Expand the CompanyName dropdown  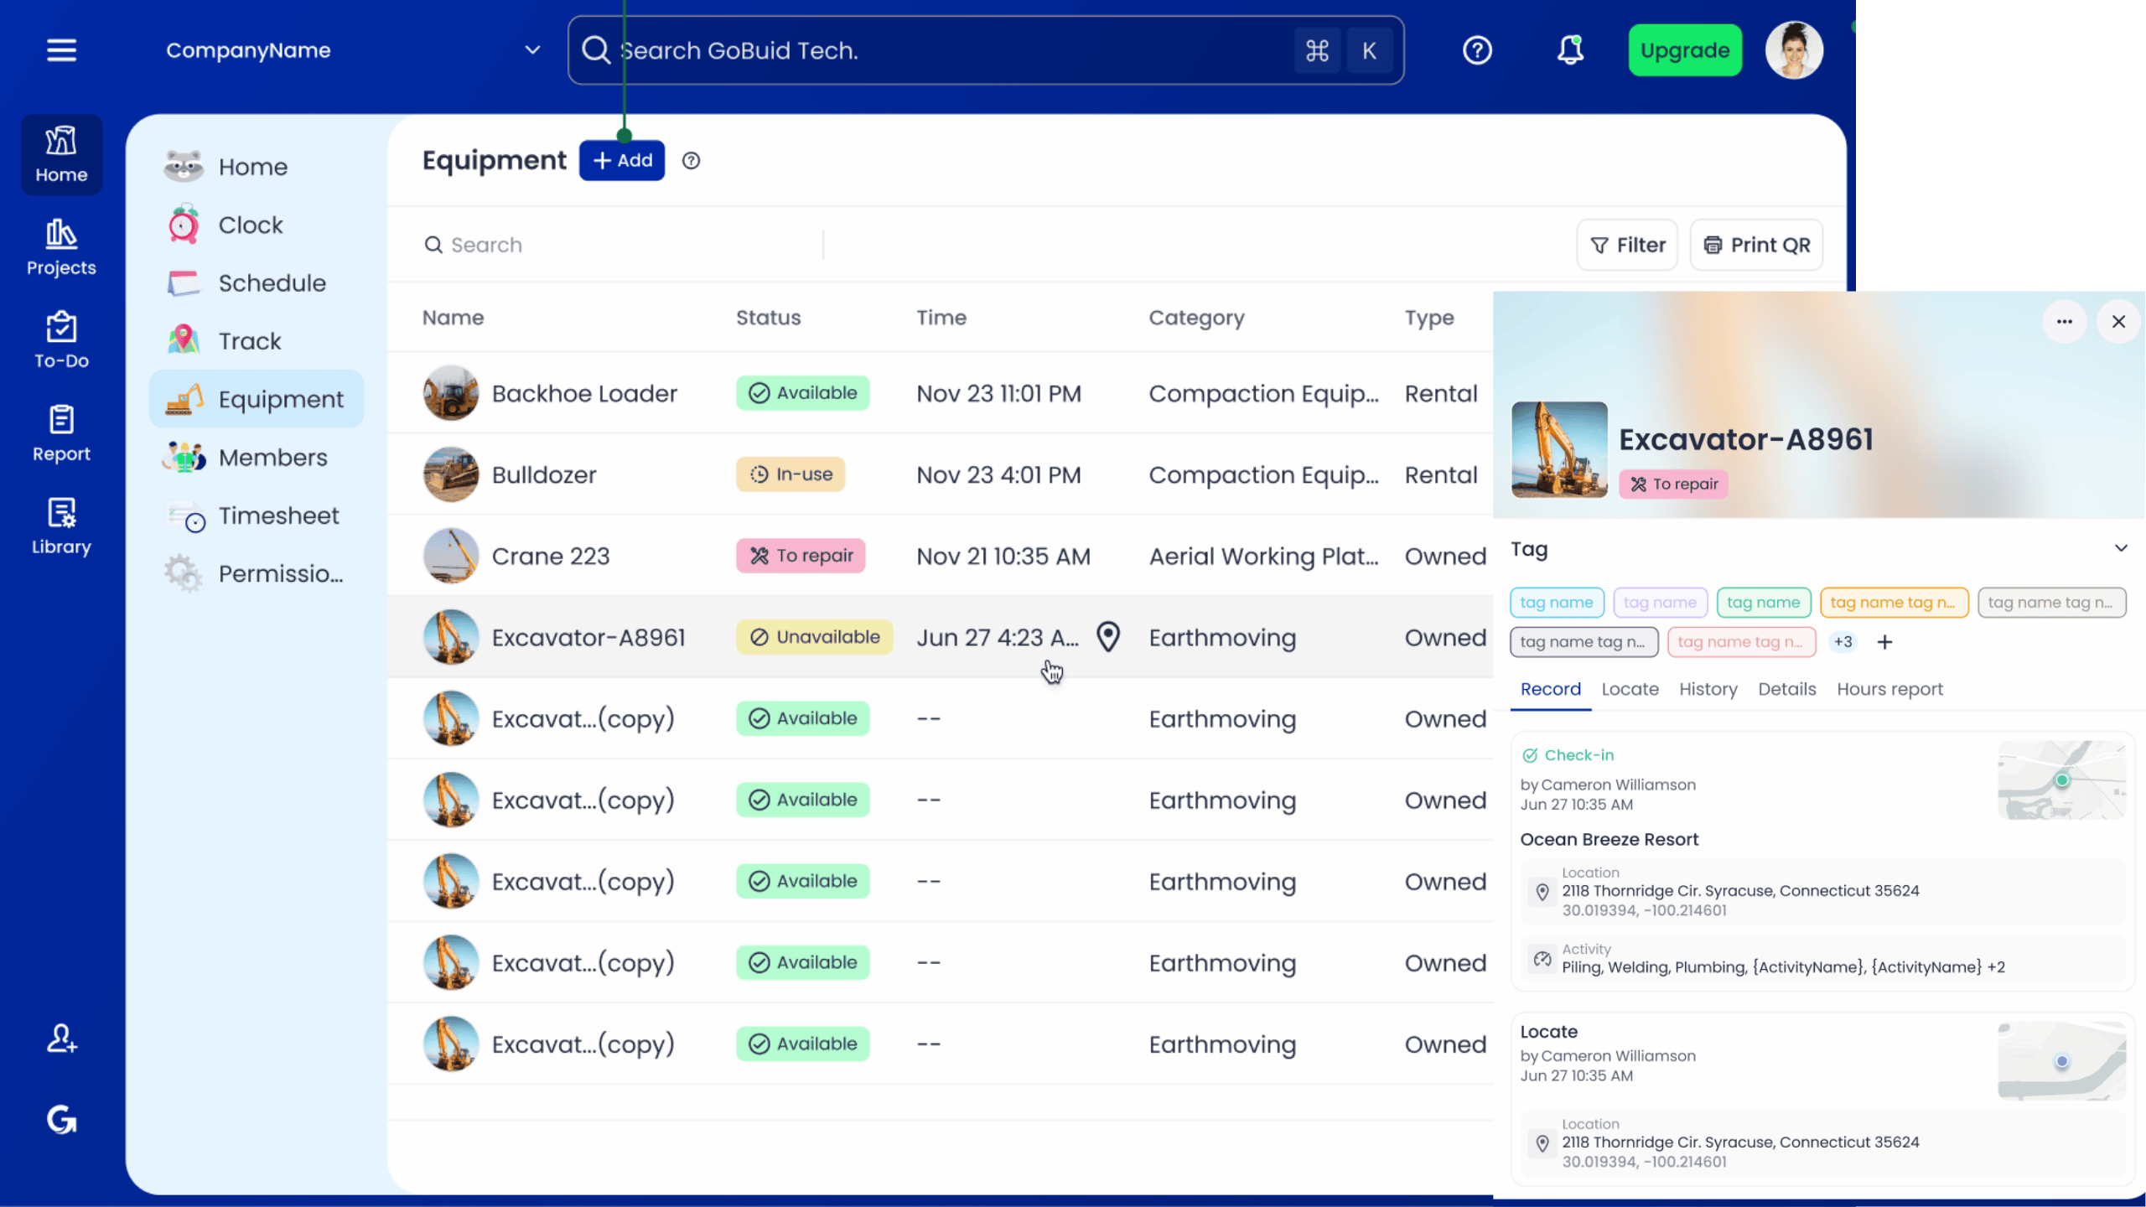[531, 50]
